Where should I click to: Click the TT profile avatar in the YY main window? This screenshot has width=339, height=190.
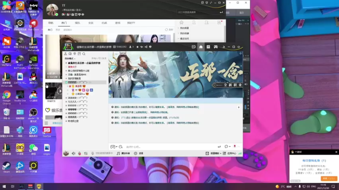tap(52, 10)
